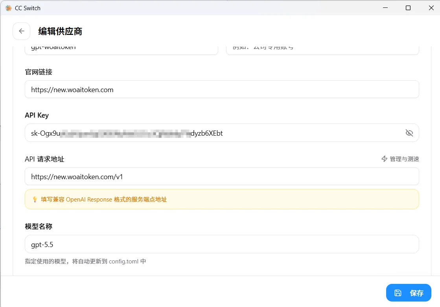
Task: Toggle API Key visibility with the eye icon
Action: [409, 133]
